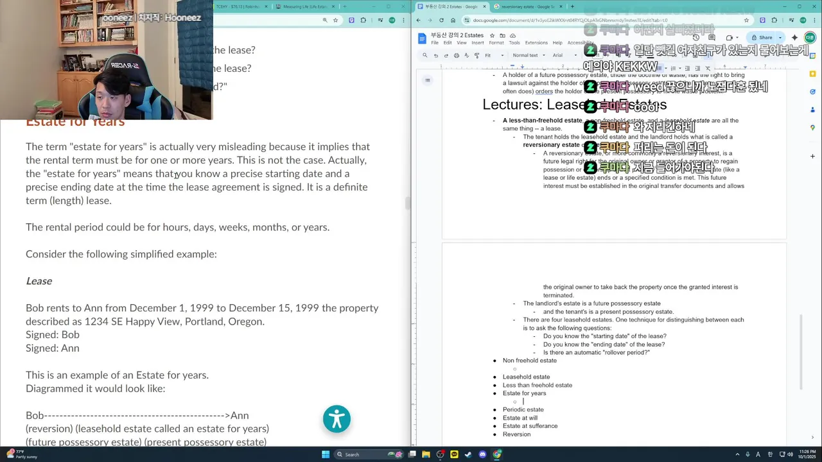Screen dimensions: 822x462
Task: Open version history clock icon
Action: [695, 37]
